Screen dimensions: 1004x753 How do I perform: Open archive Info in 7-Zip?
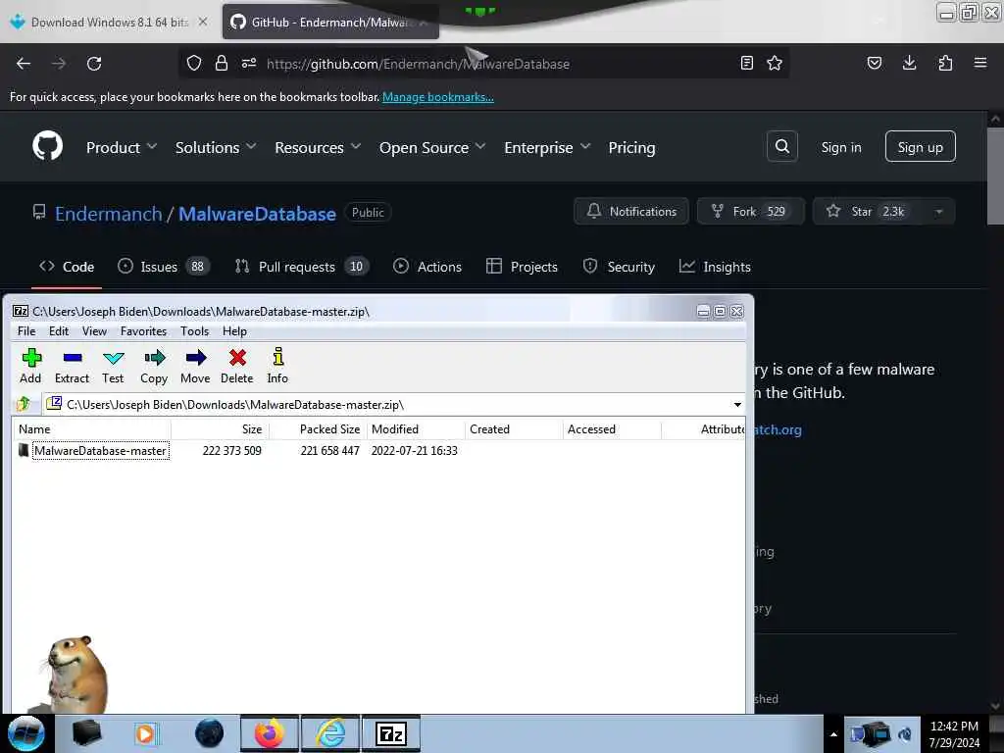(x=277, y=367)
